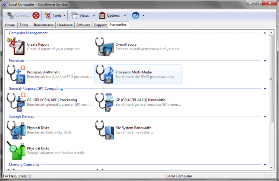The image size is (279, 181).
Task: Open the Views dropdown arrow
Action: click(94, 16)
